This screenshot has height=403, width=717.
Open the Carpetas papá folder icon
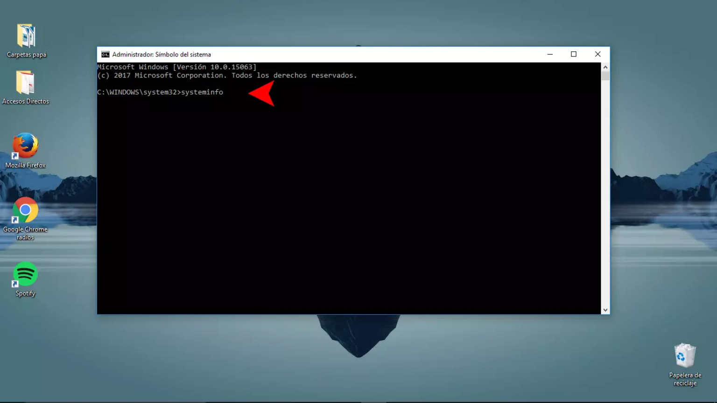pos(26,36)
